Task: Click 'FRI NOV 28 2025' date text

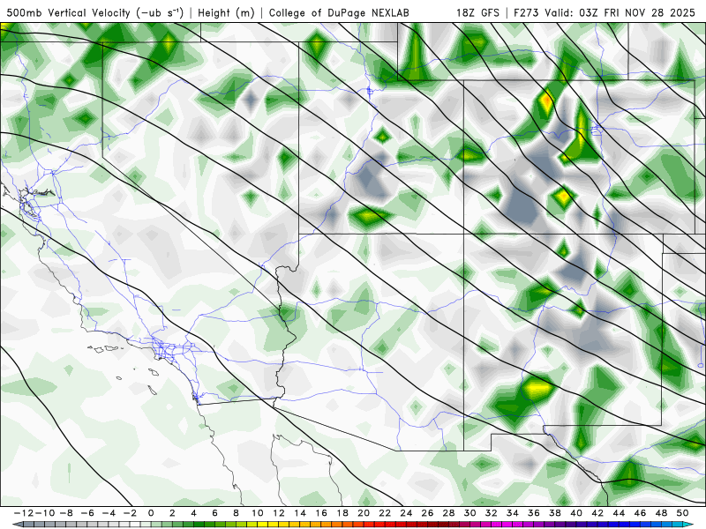Action: point(650,12)
